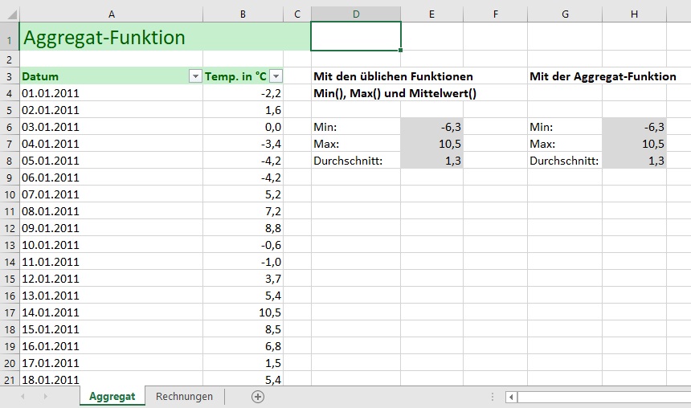Viewport: 691px width, 408px height.
Task: Click the date cell 14.01.2011
Action: [110, 312]
